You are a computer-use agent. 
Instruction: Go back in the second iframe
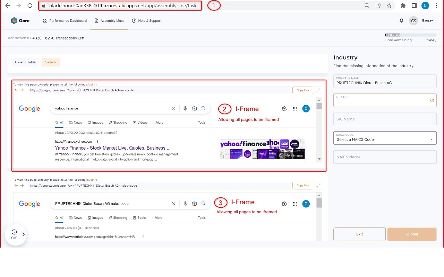click(x=16, y=185)
